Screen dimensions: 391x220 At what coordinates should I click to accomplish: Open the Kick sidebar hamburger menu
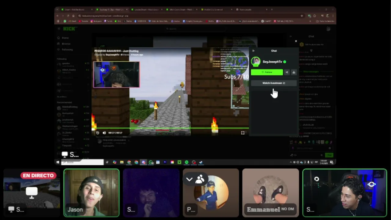tap(59, 29)
